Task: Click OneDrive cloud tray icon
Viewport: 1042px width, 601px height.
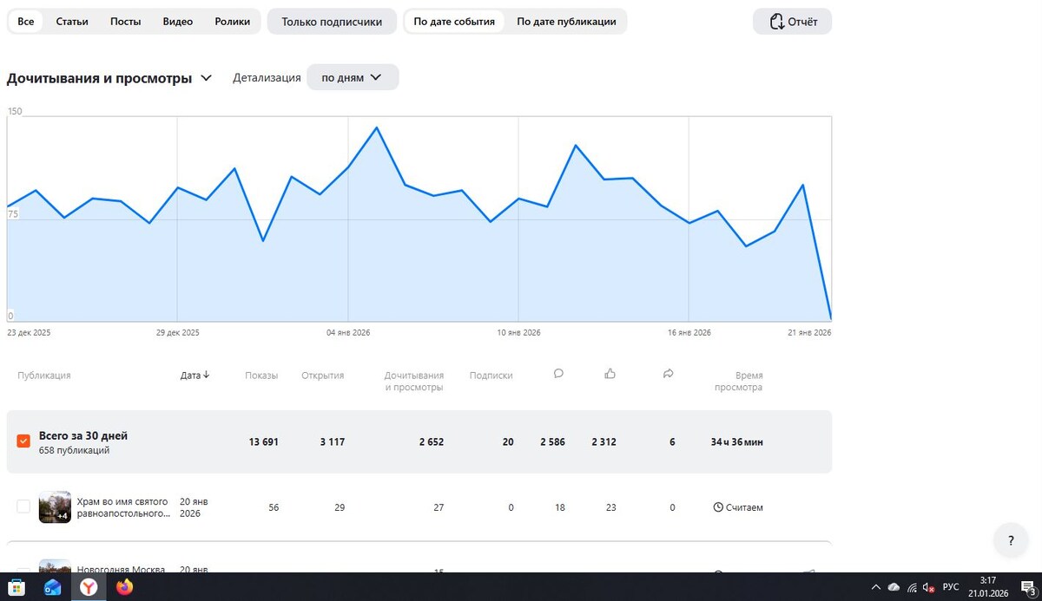Action: [x=894, y=587]
